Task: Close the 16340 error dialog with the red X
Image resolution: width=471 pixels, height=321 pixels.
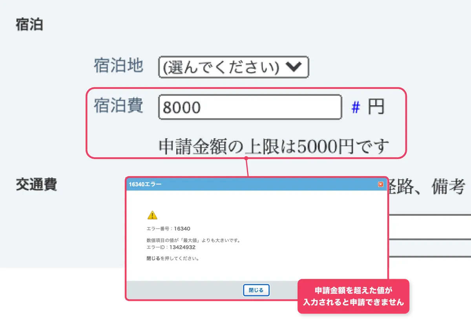Action: 380,184
